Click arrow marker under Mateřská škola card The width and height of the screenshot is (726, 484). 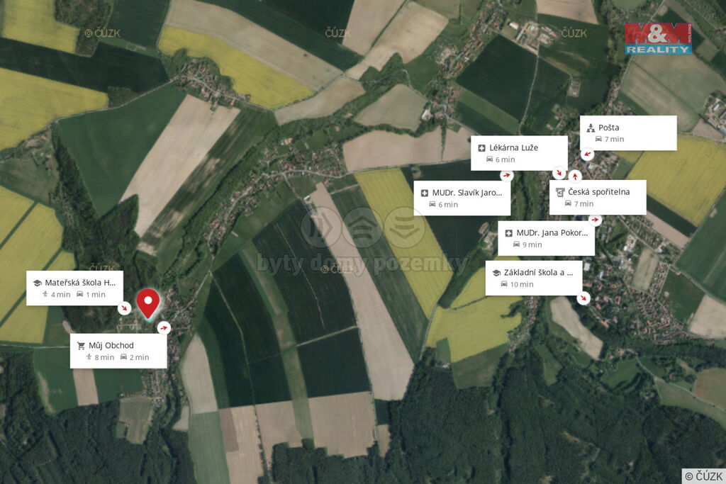pos(124,308)
